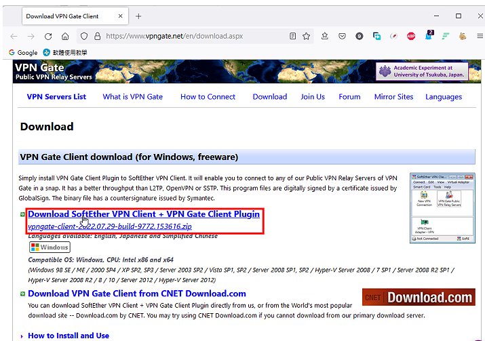Click Download SoftEther VPN Client + Plugin link
The height and width of the screenshot is (341, 485).
point(144,214)
